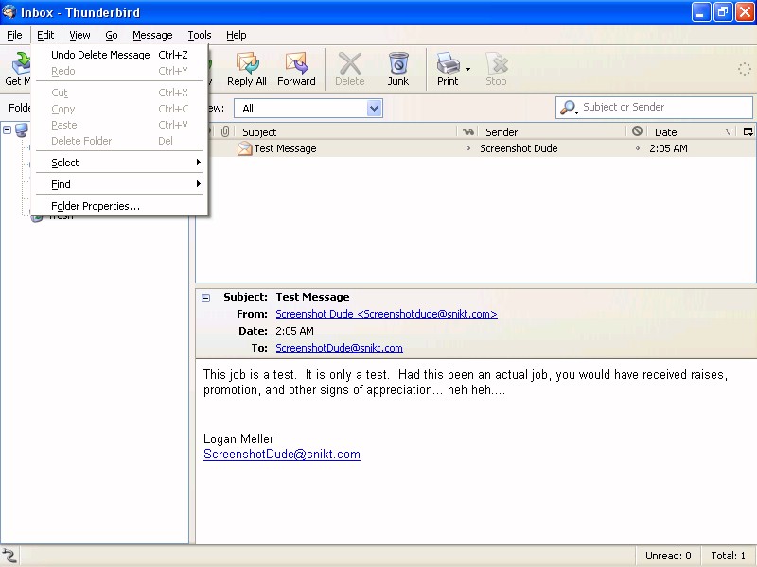
Task: Open the File menu
Action: [14, 35]
